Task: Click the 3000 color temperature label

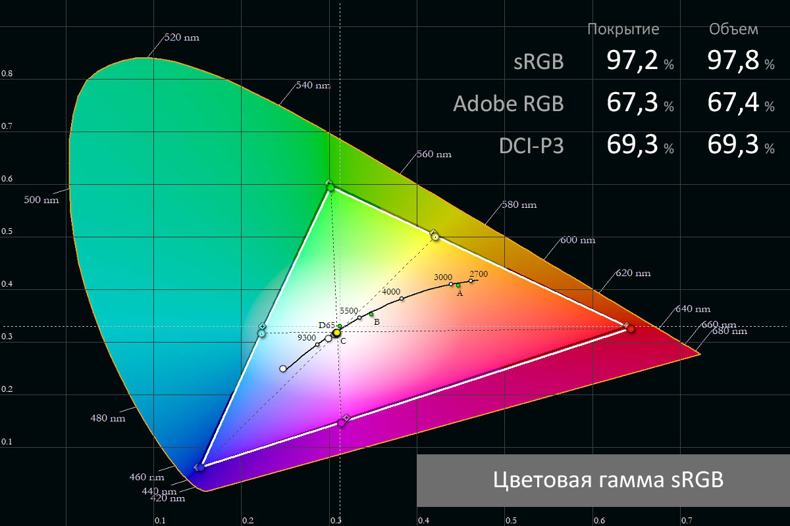Action: pyautogui.click(x=443, y=277)
